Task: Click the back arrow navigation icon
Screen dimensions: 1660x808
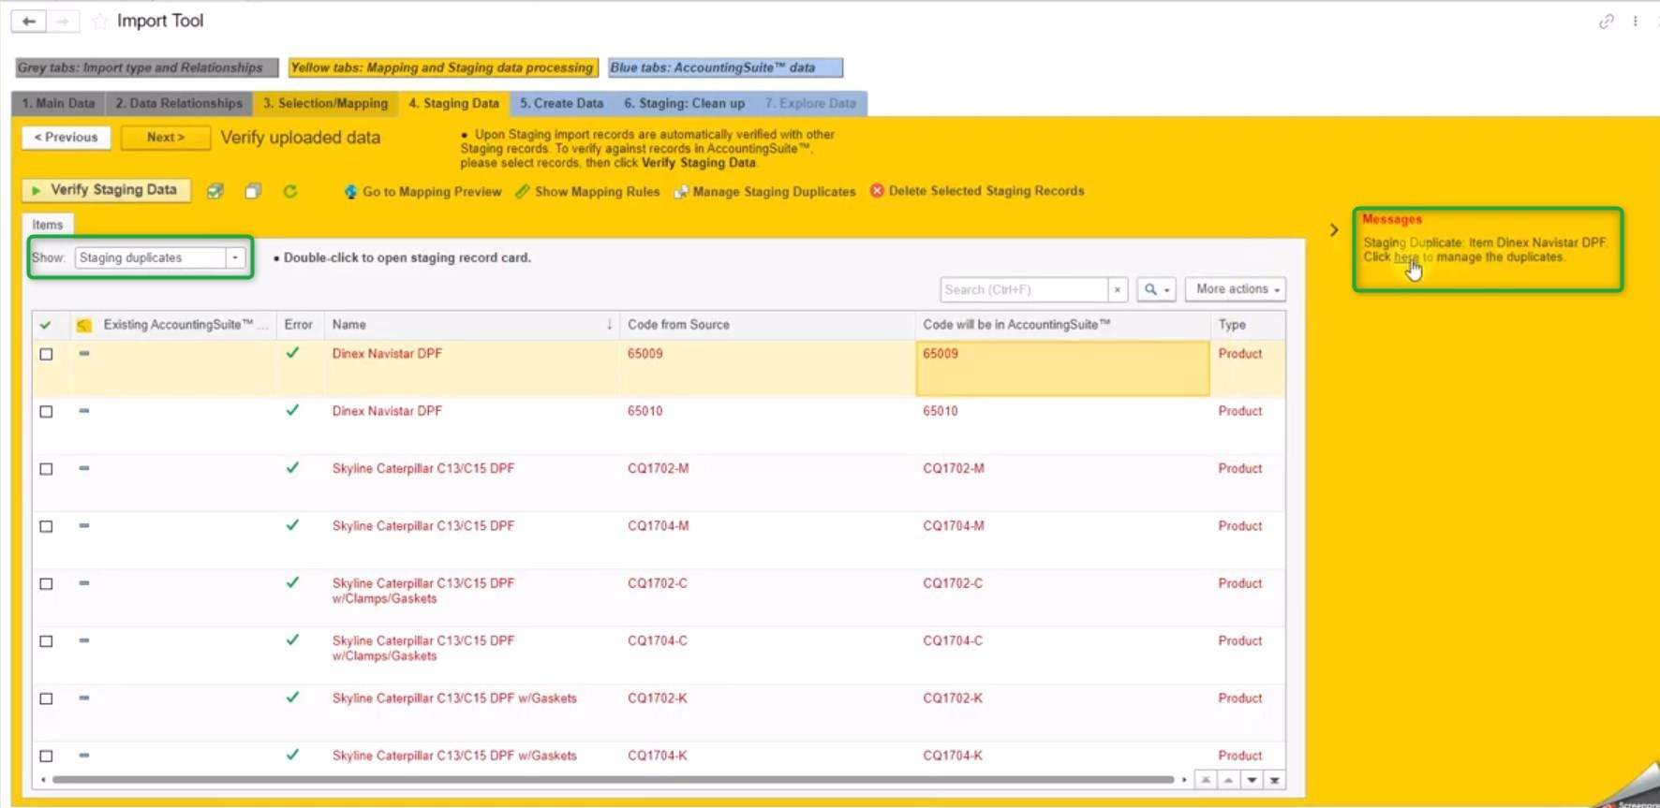Action: 29,21
